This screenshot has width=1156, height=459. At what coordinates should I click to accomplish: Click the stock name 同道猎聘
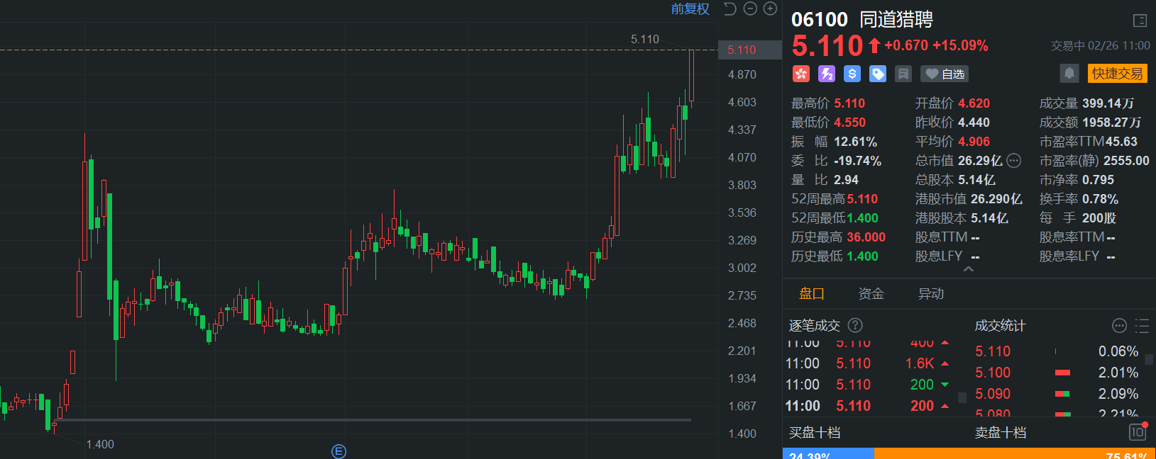pyautogui.click(x=896, y=20)
